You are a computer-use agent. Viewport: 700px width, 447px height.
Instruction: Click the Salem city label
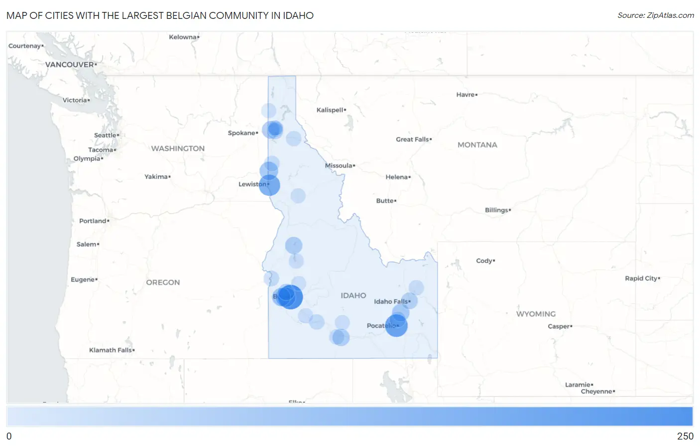coord(87,244)
